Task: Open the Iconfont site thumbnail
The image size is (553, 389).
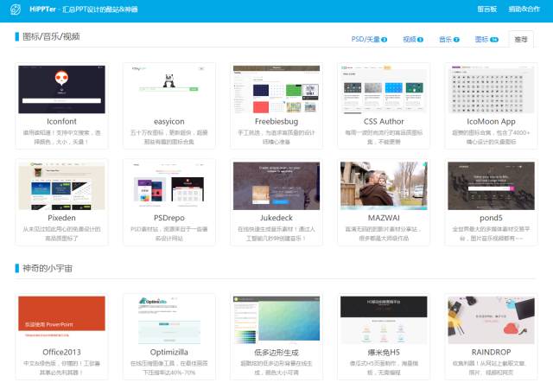Action: pyautogui.click(x=61, y=89)
